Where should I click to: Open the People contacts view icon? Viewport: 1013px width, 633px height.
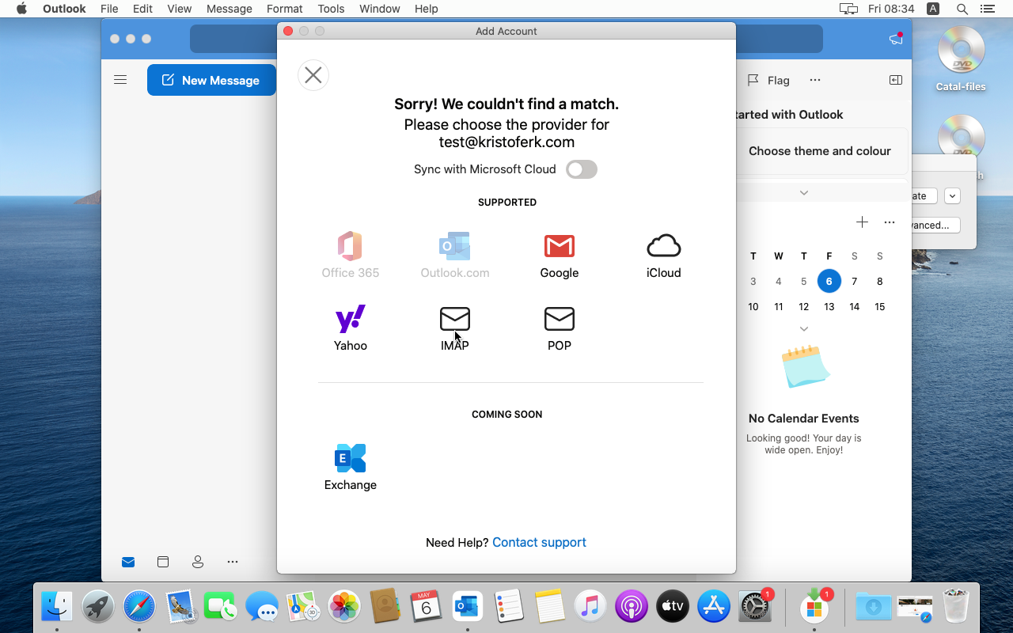click(x=198, y=562)
